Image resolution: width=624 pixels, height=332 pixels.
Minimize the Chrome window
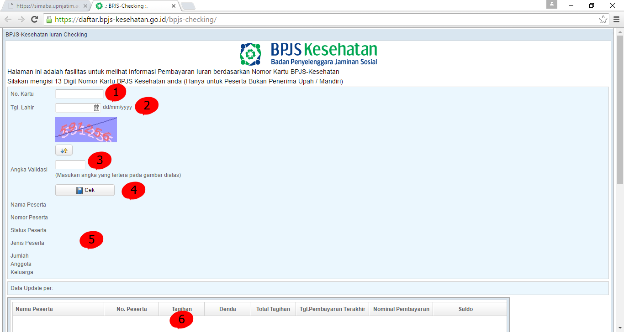(x=571, y=5)
